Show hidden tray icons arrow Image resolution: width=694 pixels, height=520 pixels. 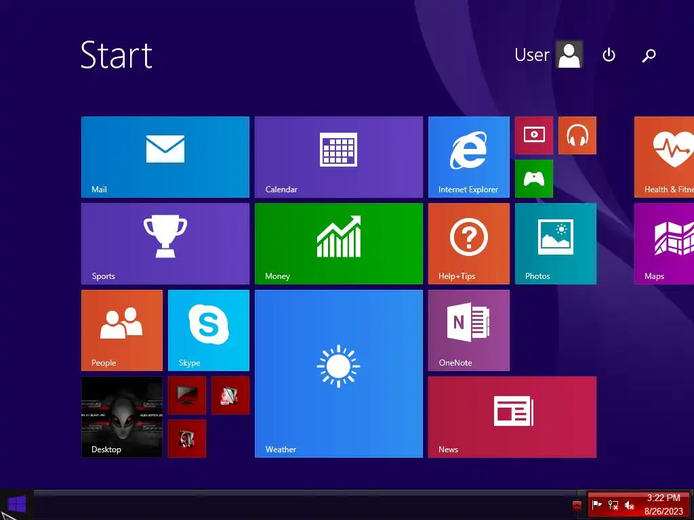coord(577,505)
